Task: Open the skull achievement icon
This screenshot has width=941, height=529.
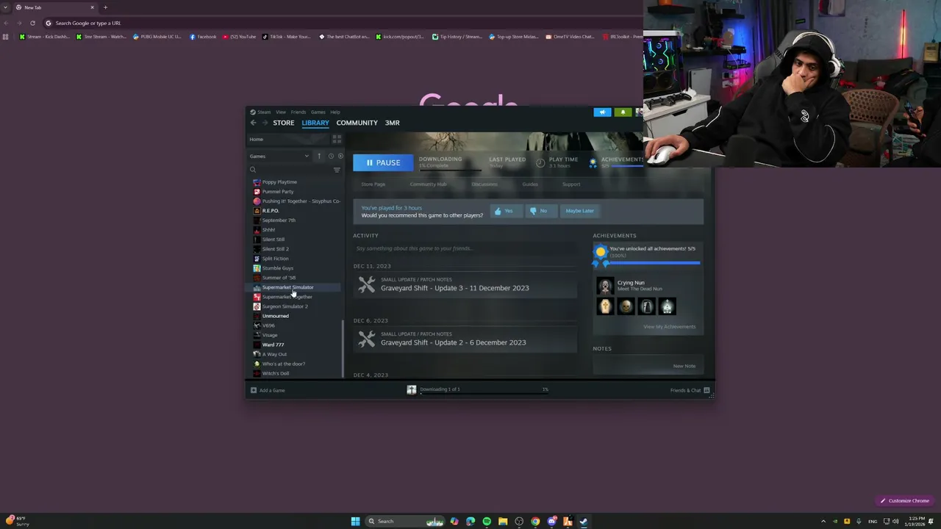Action: (x=626, y=306)
